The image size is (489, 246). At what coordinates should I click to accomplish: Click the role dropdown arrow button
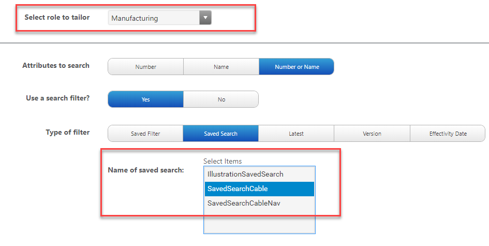tap(205, 18)
